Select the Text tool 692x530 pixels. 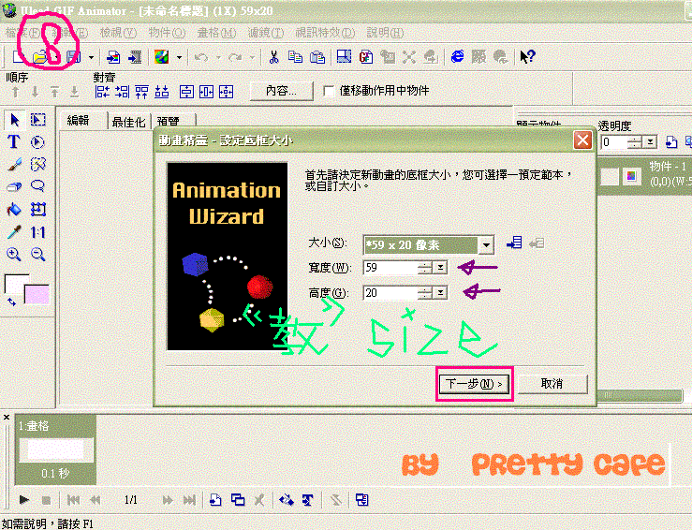[14, 141]
